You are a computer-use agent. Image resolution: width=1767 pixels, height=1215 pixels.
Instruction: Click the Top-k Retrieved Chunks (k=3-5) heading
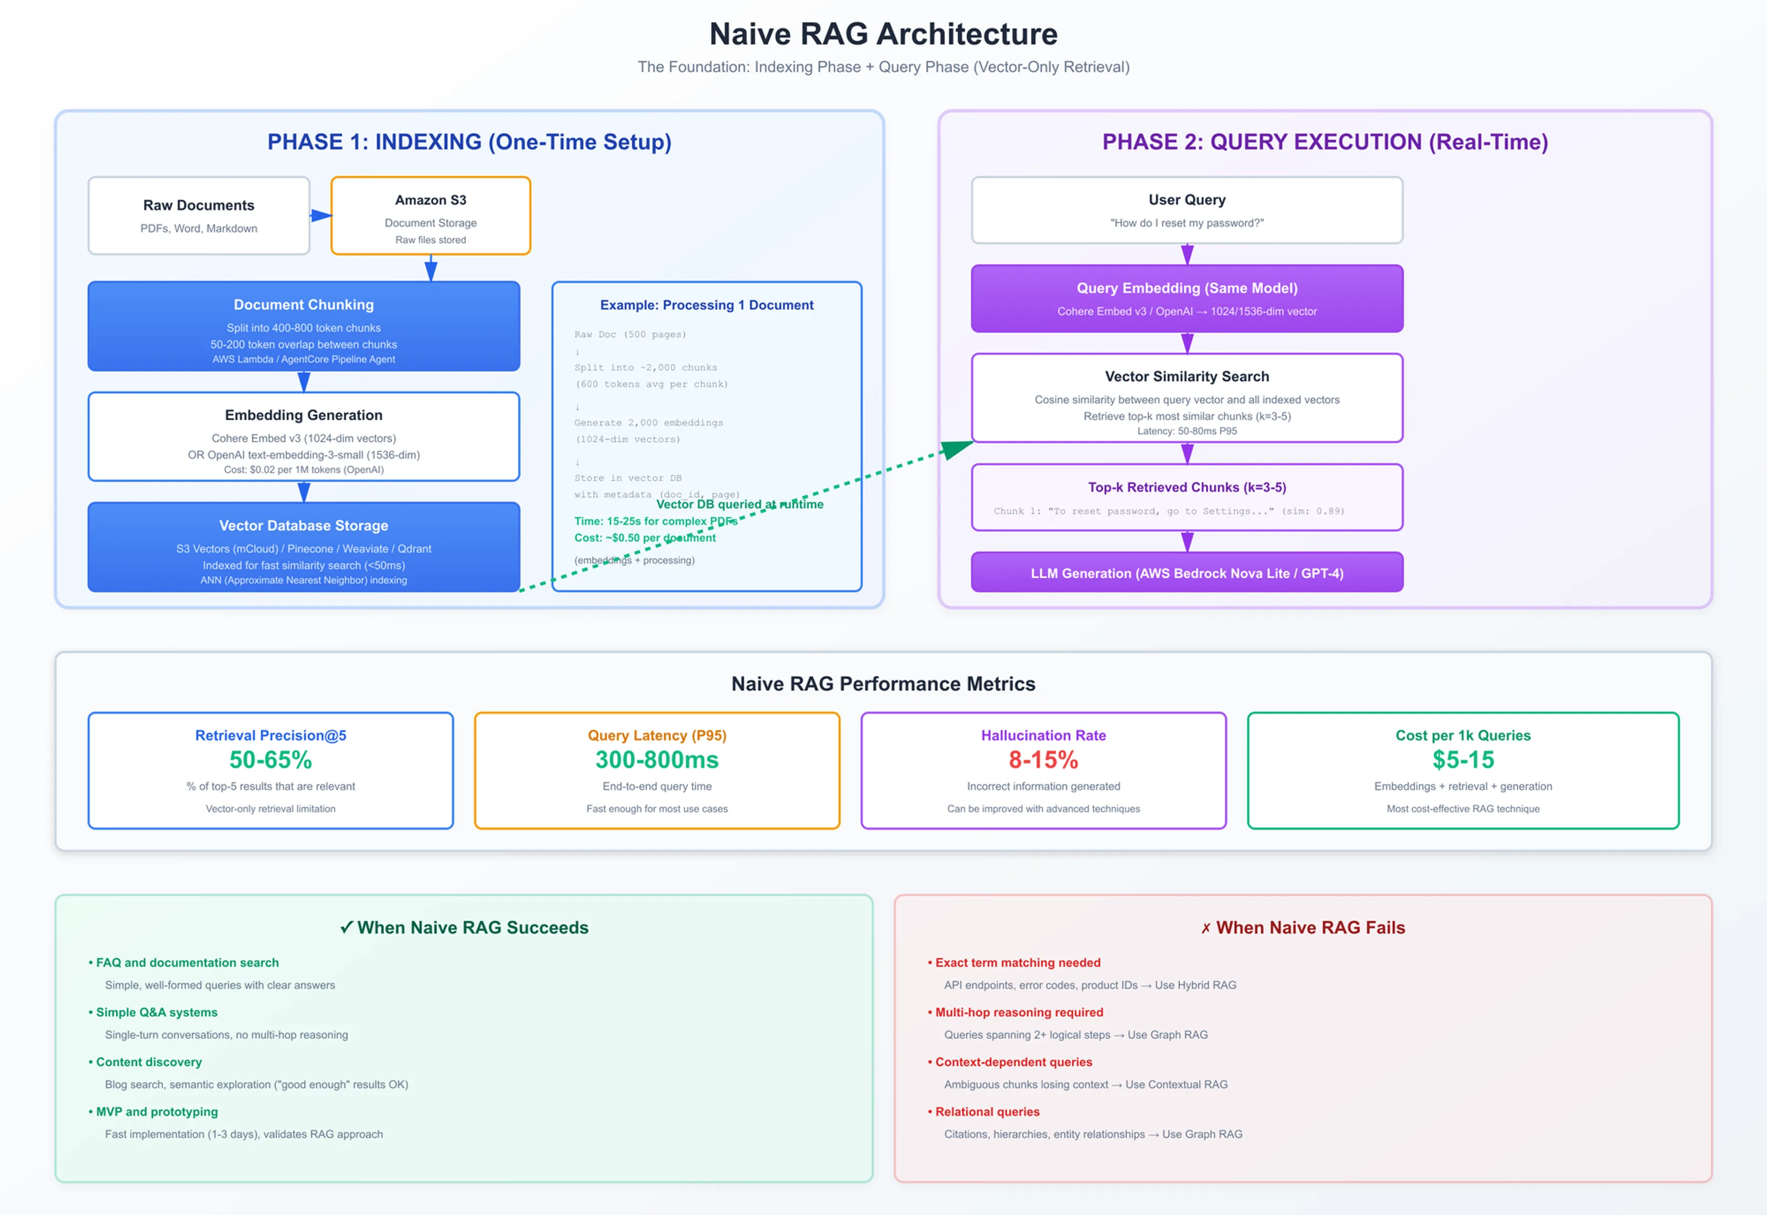tap(1187, 487)
